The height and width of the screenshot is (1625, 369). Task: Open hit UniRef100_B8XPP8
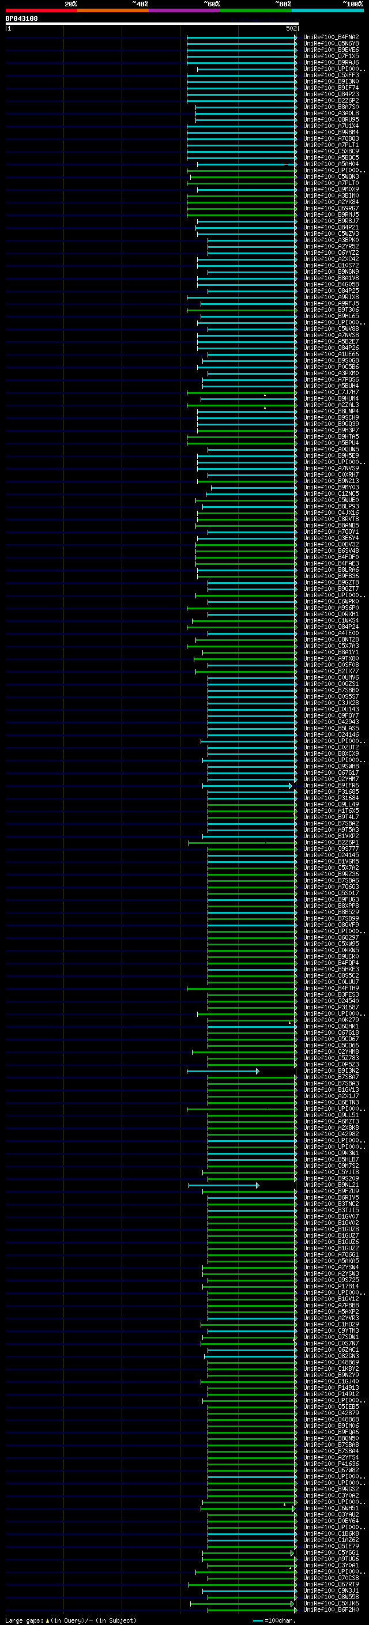pyautogui.click(x=330, y=906)
